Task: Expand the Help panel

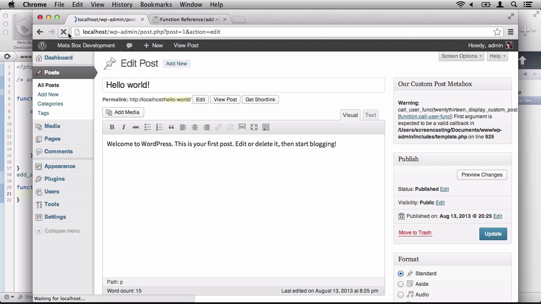Action: (497, 56)
